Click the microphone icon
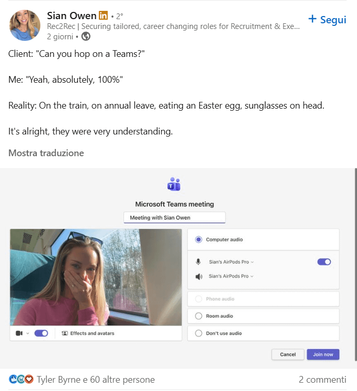 tap(198, 262)
